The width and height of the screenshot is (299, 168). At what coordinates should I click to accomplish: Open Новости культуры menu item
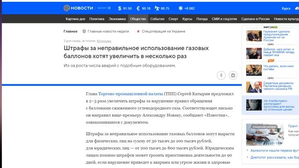pyautogui.click(x=286, y=19)
